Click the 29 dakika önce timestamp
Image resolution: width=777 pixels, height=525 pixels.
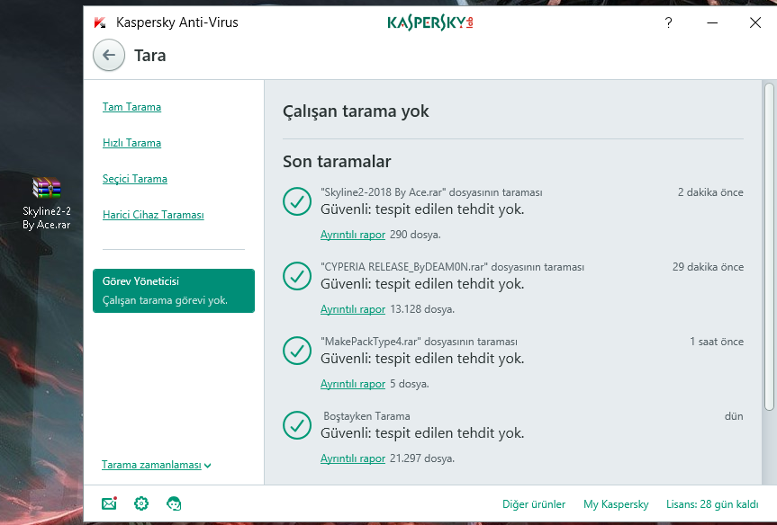[708, 267]
